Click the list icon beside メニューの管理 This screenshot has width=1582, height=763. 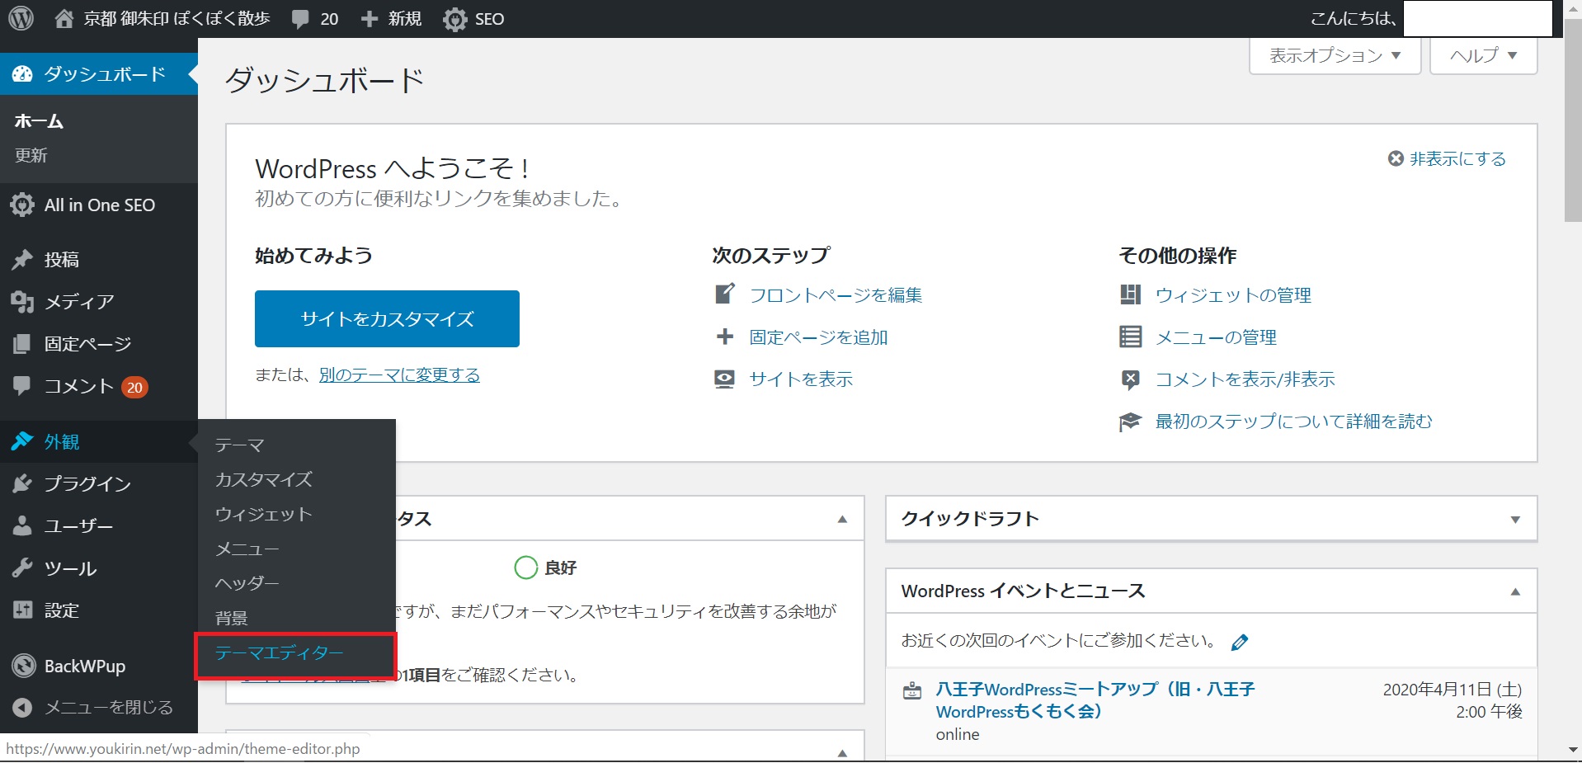pyautogui.click(x=1130, y=337)
